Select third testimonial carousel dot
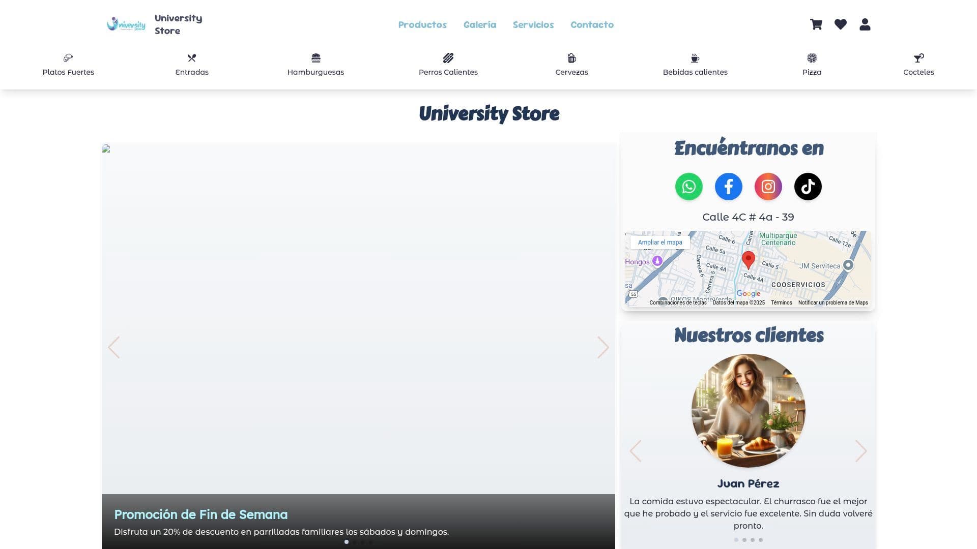Screen dimensions: 977x549 pyautogui.click(x=753, y=540)
